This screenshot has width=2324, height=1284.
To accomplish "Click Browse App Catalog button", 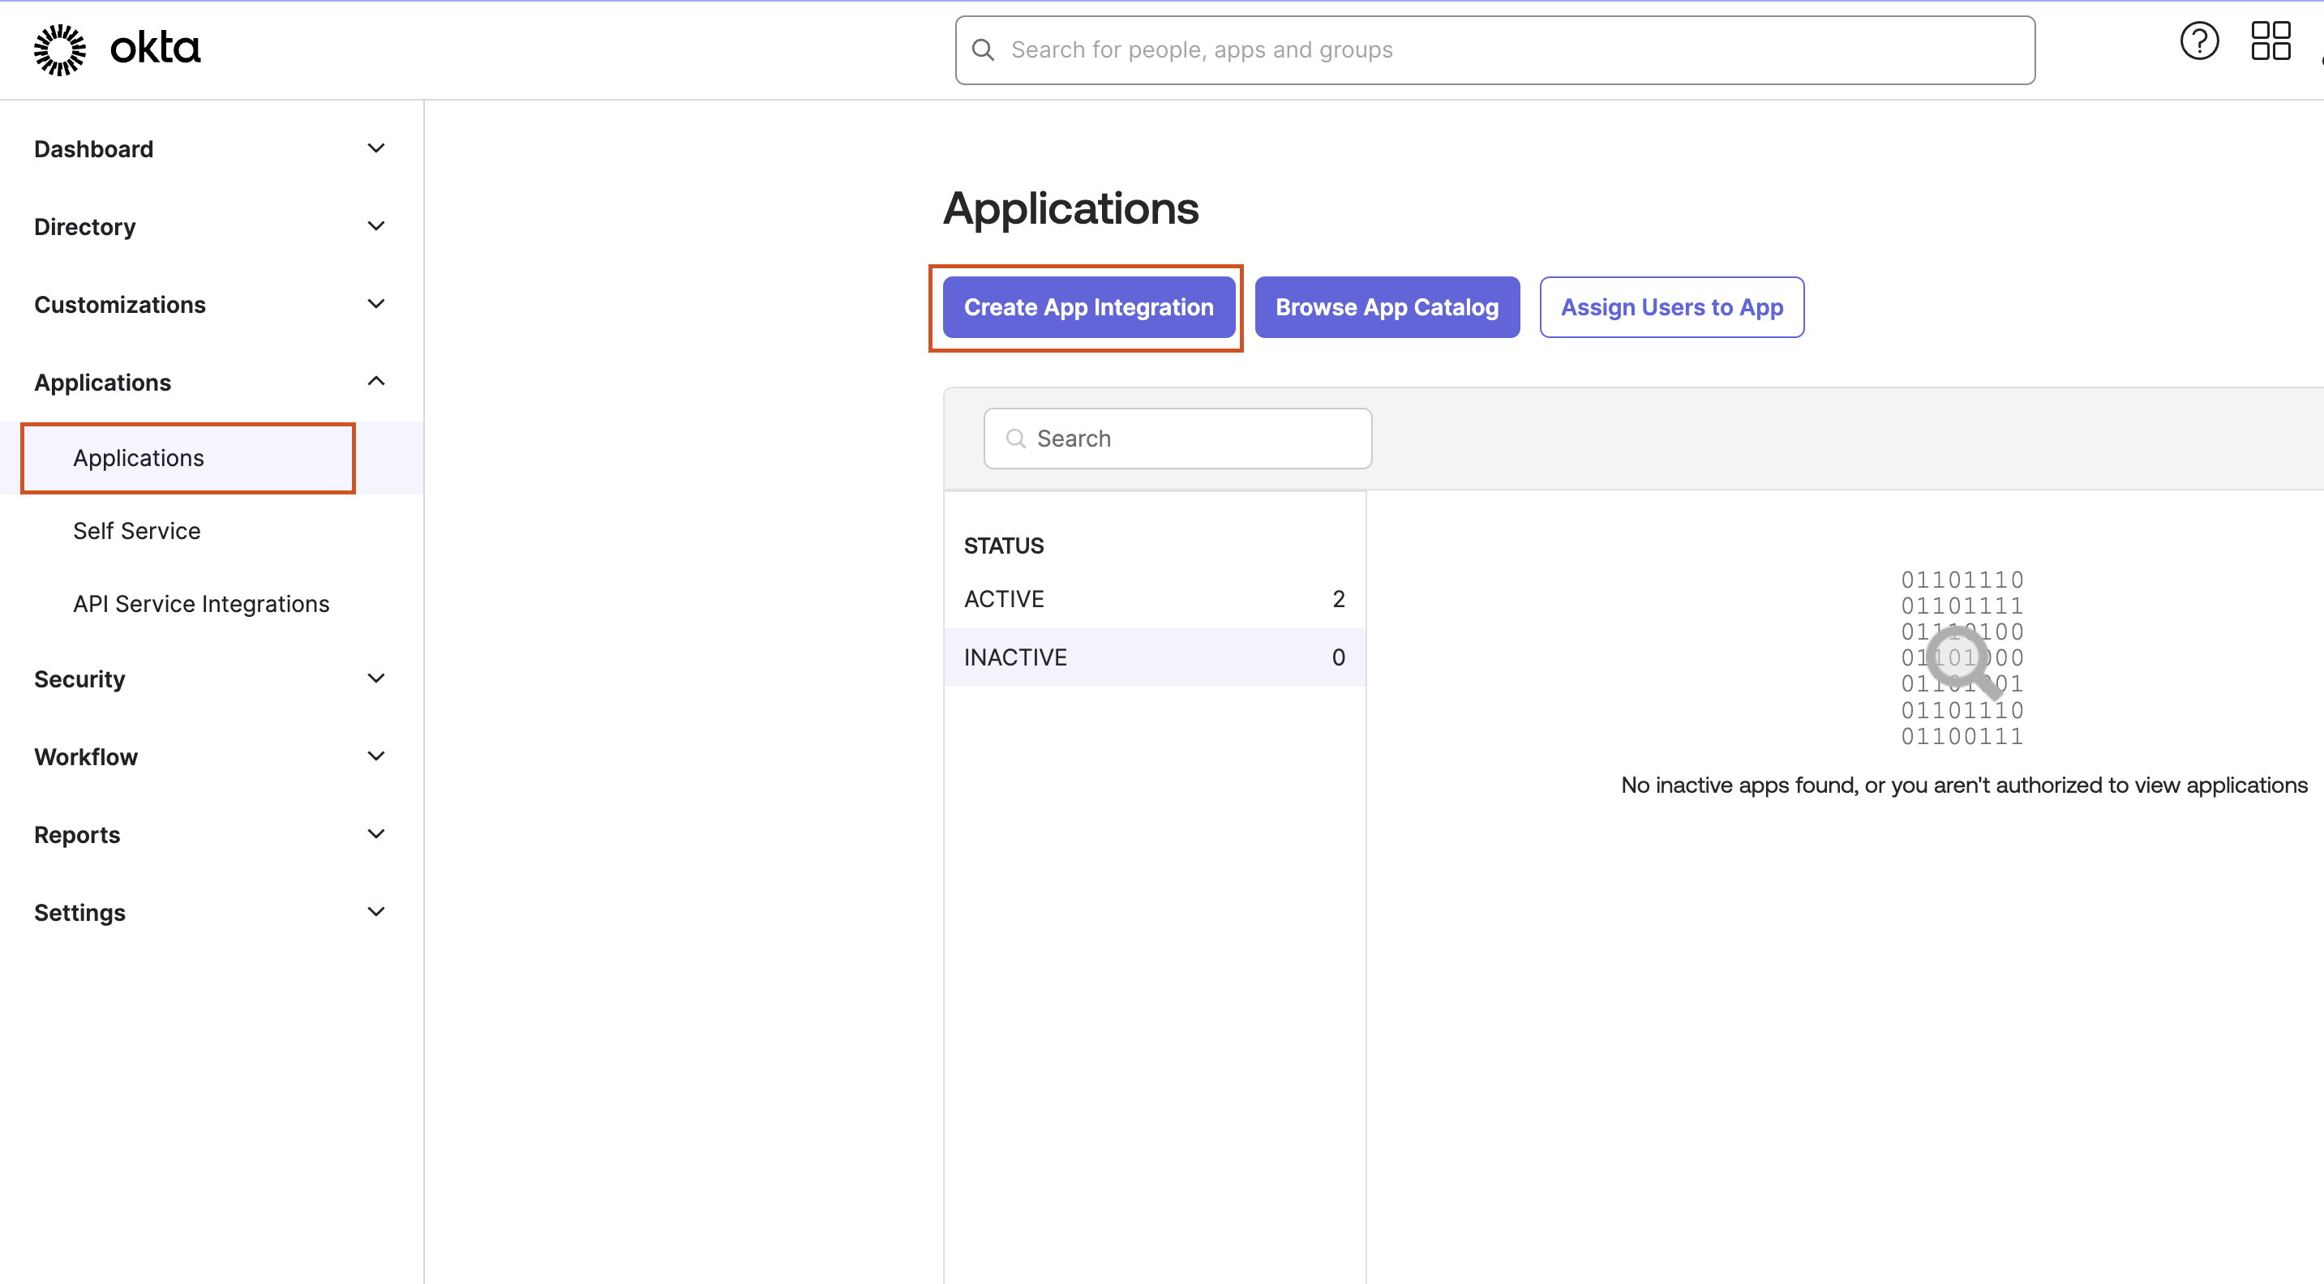I will click(x=1387, y=307).
